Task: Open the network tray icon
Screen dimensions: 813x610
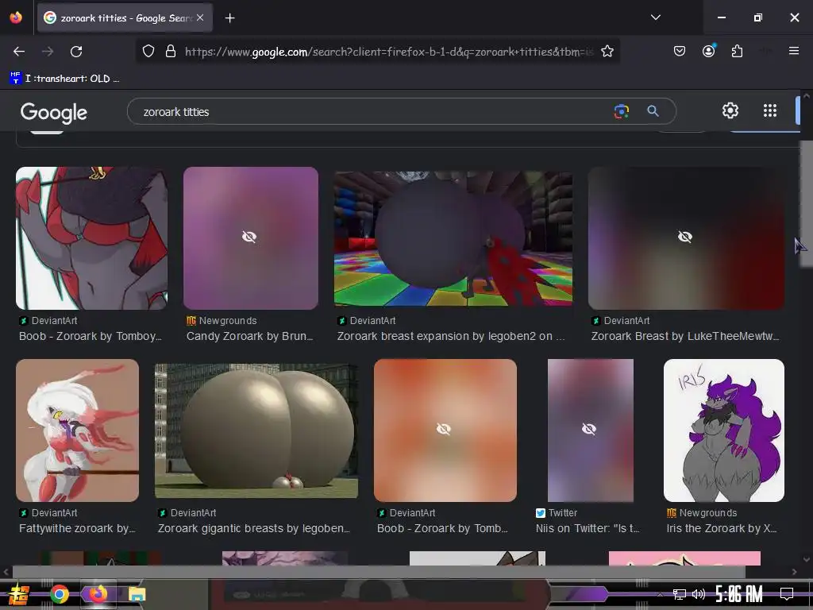Action: pyautogui.click(x=680, y=594)
